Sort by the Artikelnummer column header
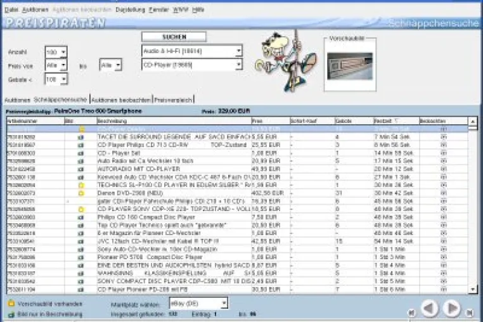Viewport: 483px width, 322px height. tap(35, 121)
